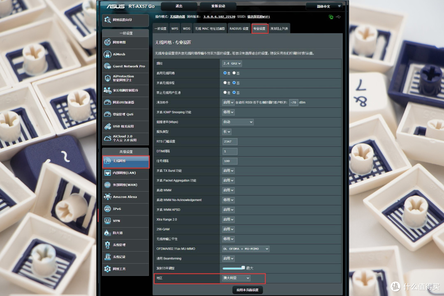
Task: Open the 组播速率(Mbps) 自动 dropdown
Action: tap(238, 122)
